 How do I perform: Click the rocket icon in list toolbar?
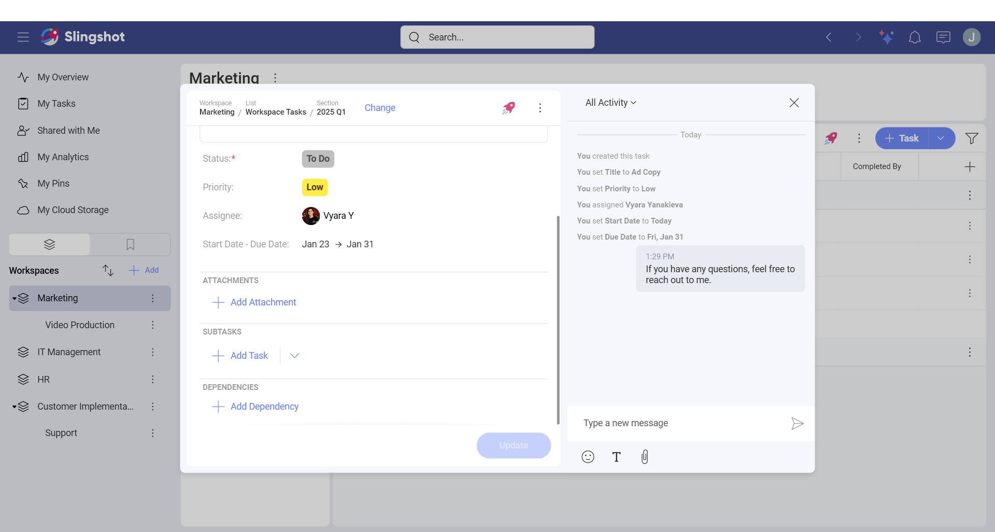(x=831, y=138)
